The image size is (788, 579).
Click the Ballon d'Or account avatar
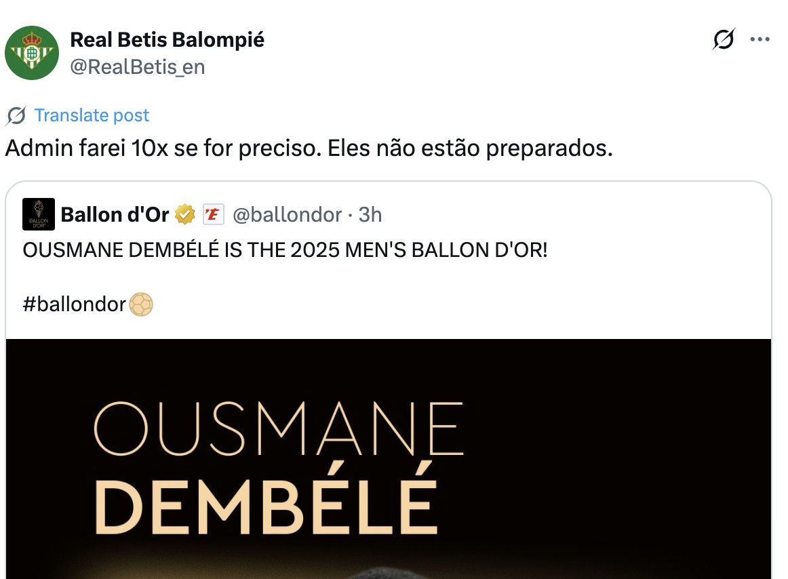point(39,214)
